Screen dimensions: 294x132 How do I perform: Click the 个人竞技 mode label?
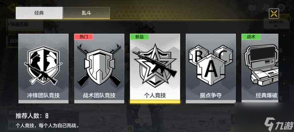pos(155,95)
